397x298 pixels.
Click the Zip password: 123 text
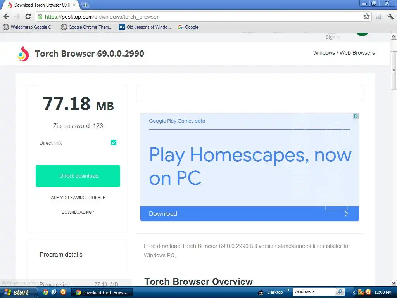(78, 126)
